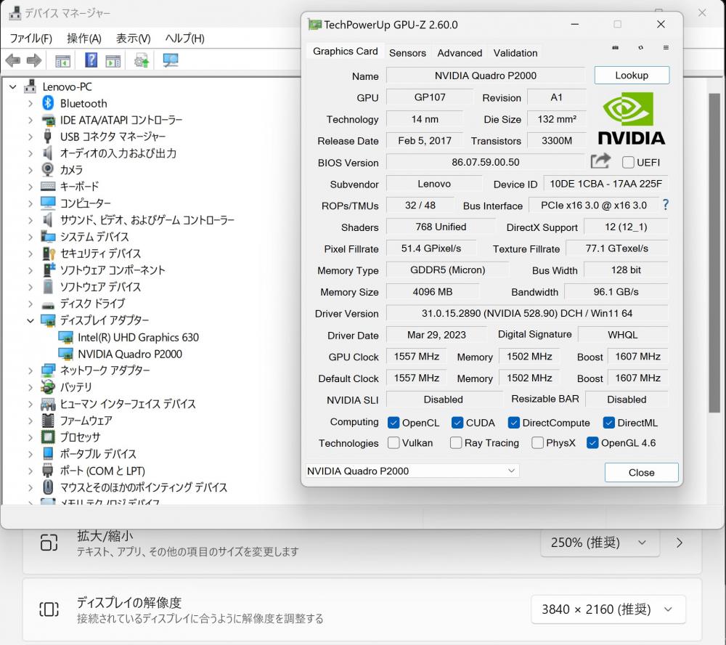The image size is (726, 645).
Task: Toggle the DirectCompute checkbox
Action: 513,423
